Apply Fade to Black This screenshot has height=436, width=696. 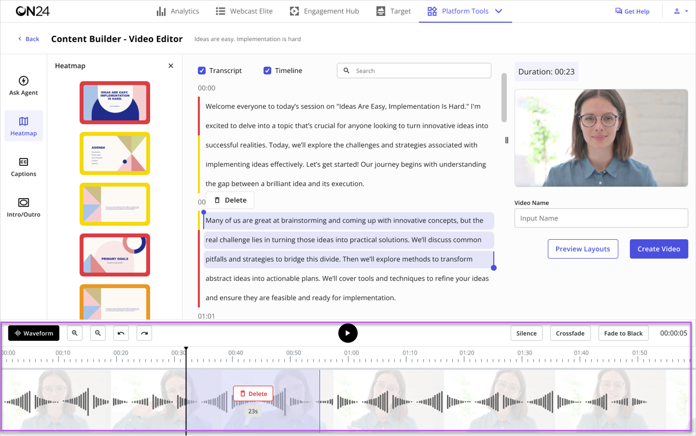click(623, 333)
